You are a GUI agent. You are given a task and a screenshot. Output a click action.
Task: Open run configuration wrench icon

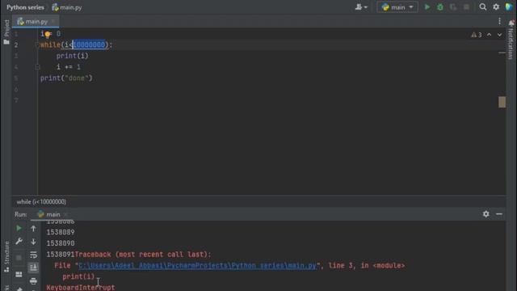point(19,242)
